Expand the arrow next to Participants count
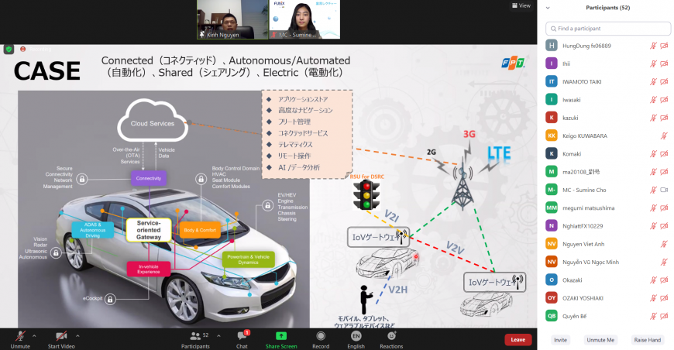Viewport: 674px width, 350px height. pos(218,335)
